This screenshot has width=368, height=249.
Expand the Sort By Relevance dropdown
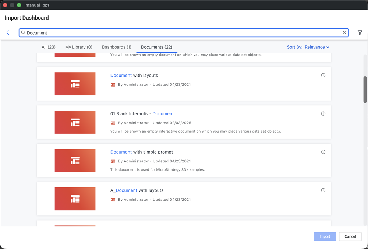[x=308, y=47]
